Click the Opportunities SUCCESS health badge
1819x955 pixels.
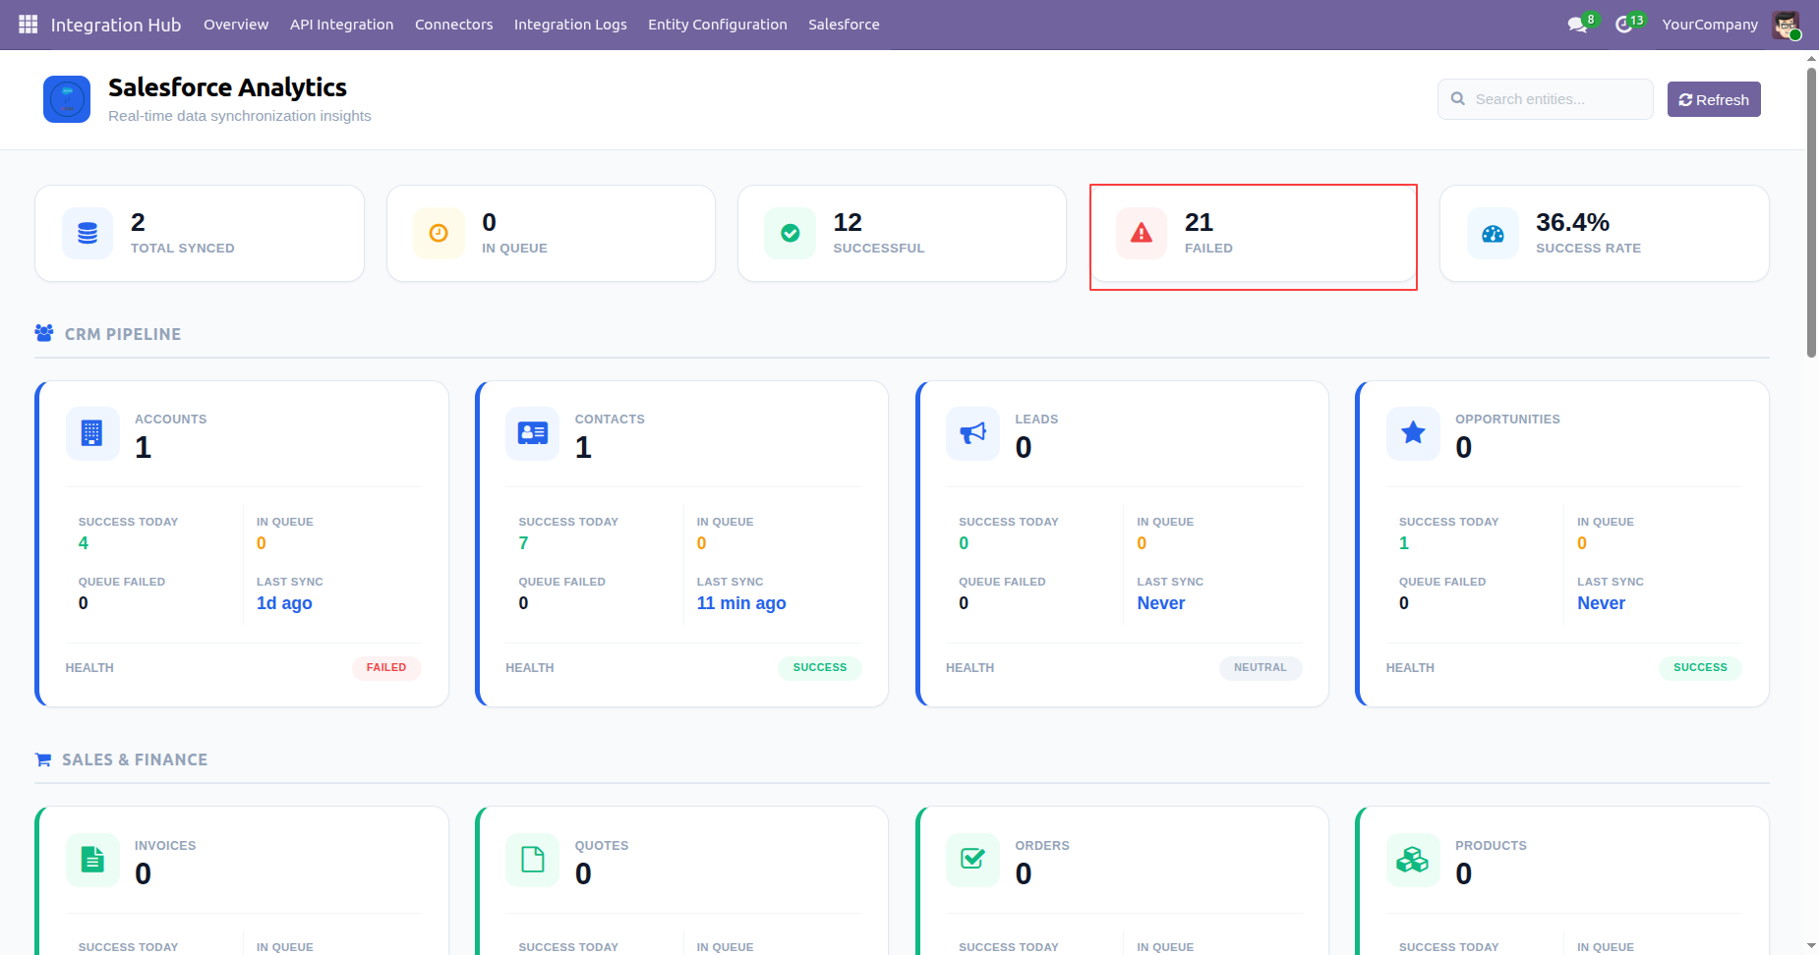pyautogui.click(x=1700, y=667)
